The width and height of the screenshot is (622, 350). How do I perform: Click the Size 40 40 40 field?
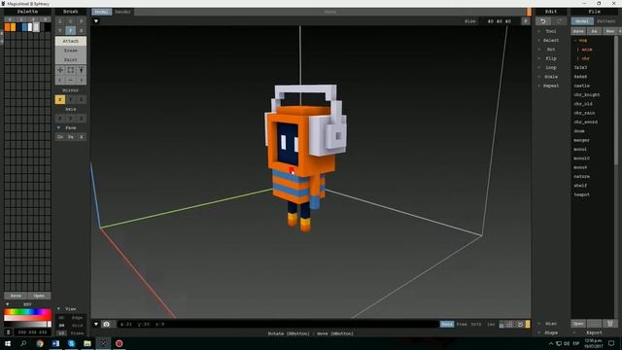(x=500, y=21)
